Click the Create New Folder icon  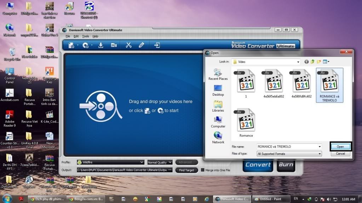tap(319, 61)
